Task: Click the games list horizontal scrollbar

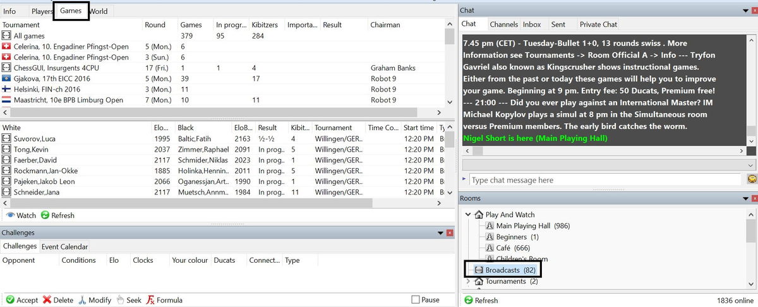Action: (221, 203)
